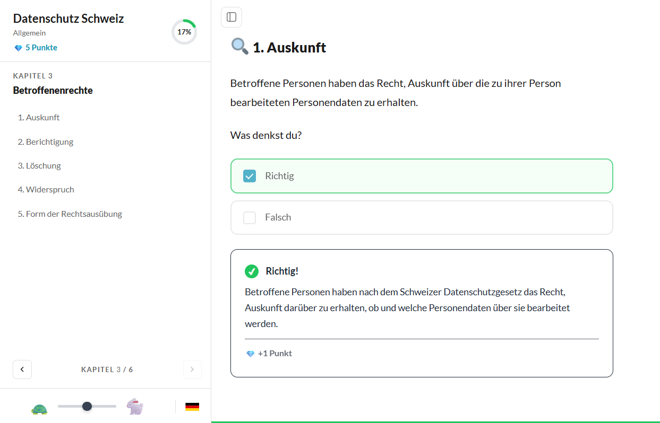Open the German flag language selector
The image size is (660, 423).
click(x=192, y=406)
